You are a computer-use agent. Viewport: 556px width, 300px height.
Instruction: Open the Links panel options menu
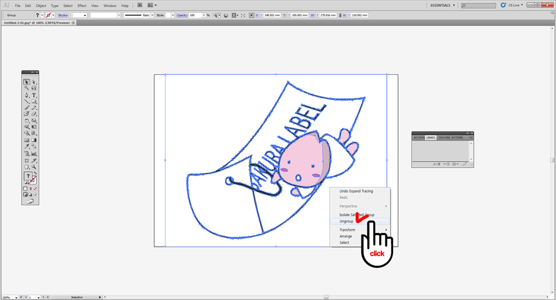tap(470, 137)
